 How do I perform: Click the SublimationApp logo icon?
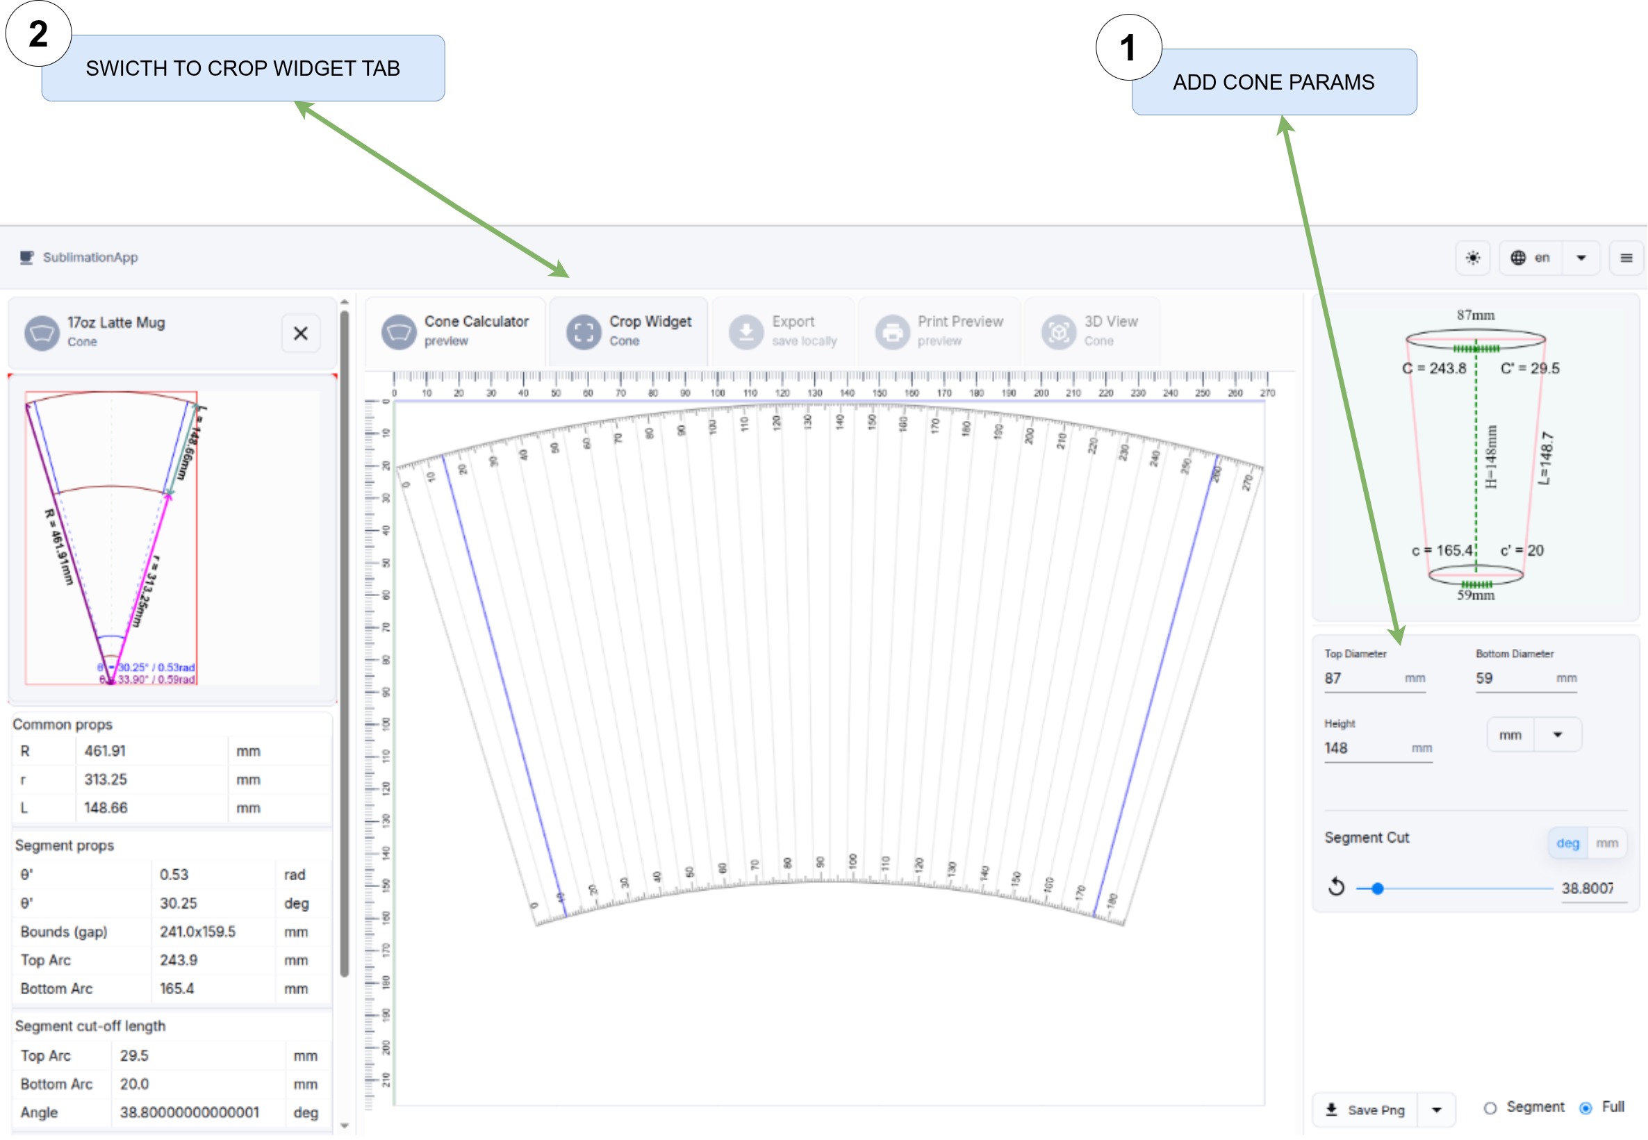26,257
